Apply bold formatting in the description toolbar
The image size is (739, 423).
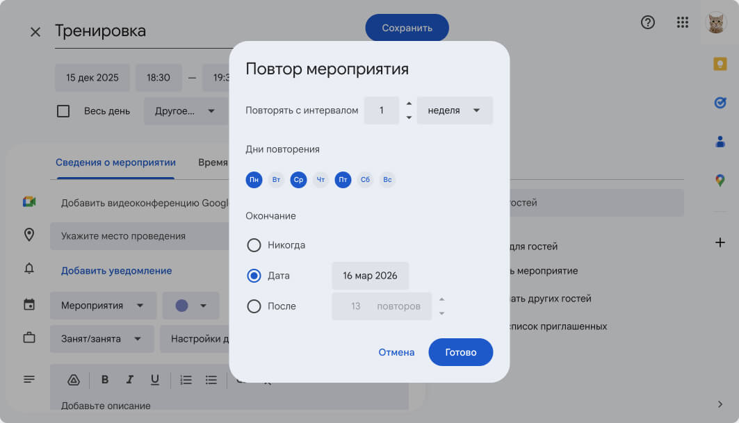tap(105, 379)
